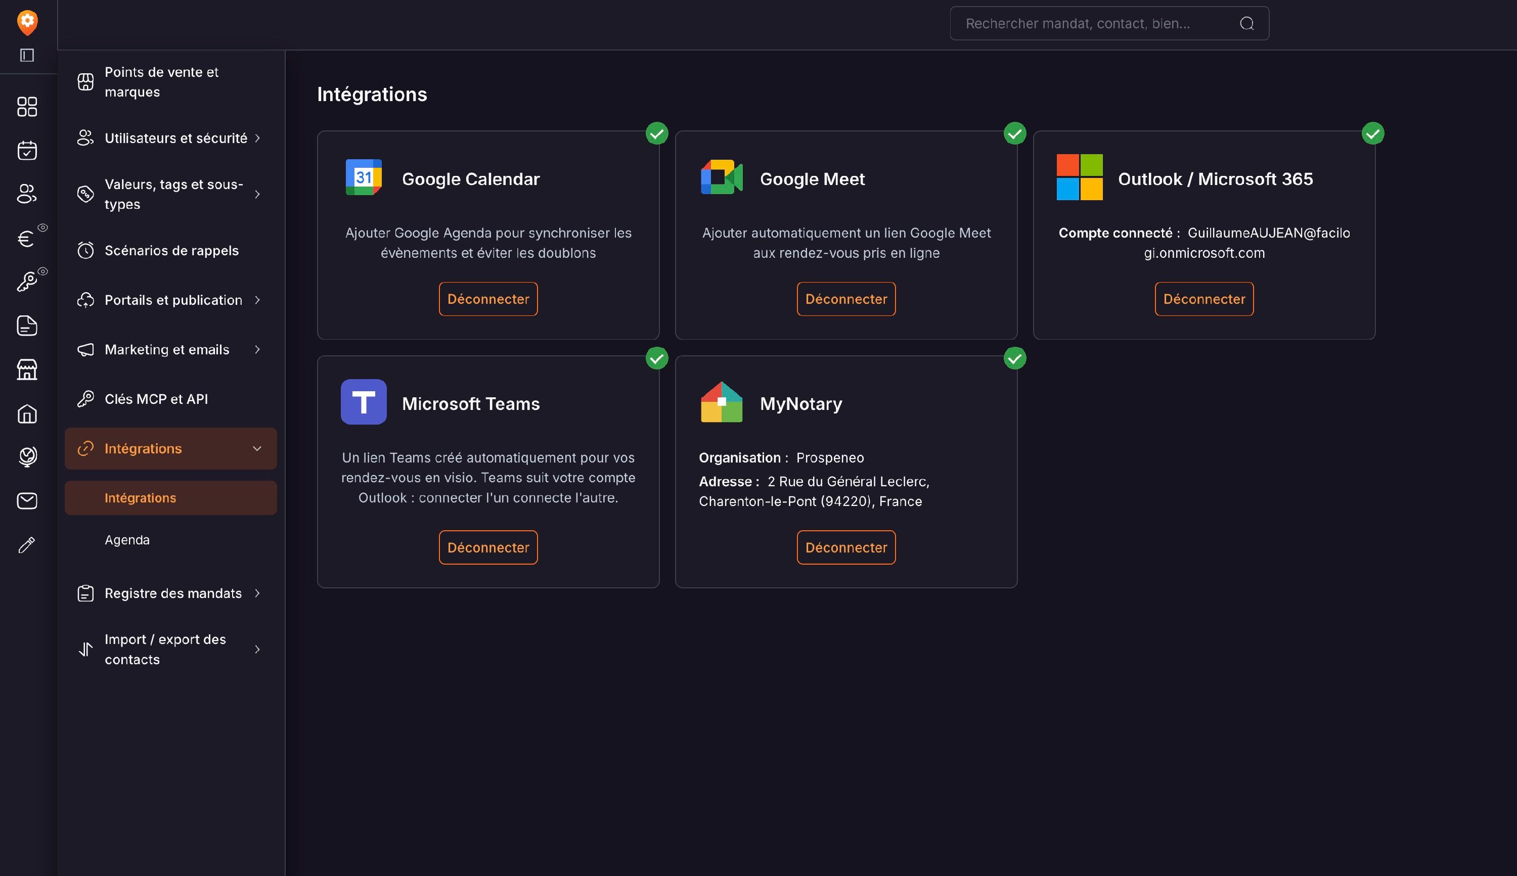Expand Portails et publication chevron
1517x876 pixels.
pyautogui.click(x=257, y=300)
